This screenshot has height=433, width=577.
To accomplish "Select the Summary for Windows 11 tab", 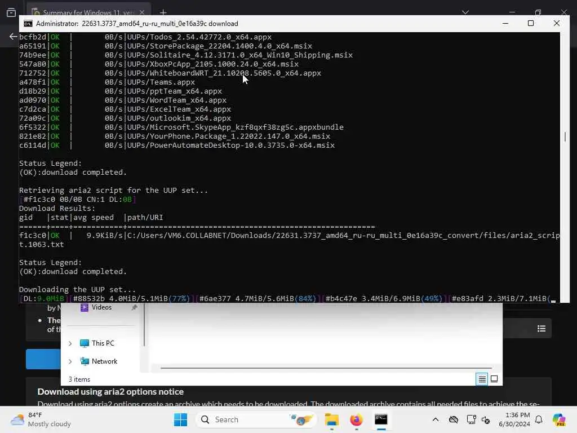I will click(87, 12).
